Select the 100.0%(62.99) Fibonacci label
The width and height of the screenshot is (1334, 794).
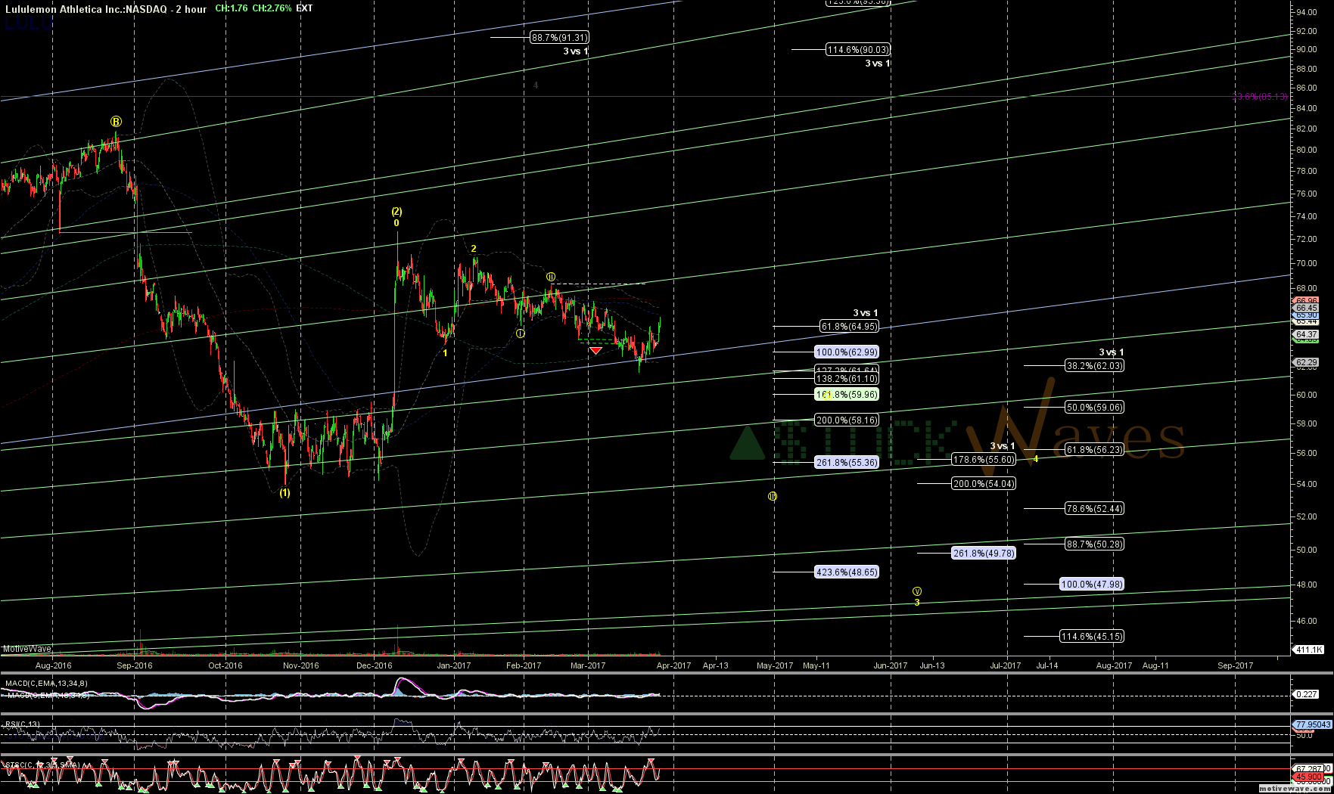point(847,352)
